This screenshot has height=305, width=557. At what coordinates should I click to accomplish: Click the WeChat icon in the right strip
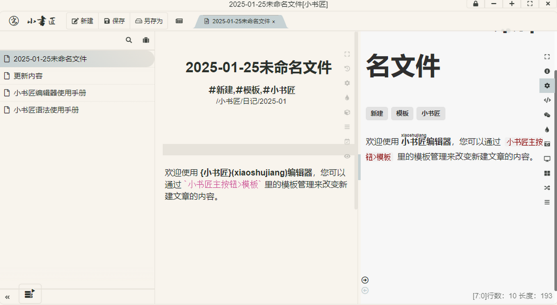pos(547,115)
